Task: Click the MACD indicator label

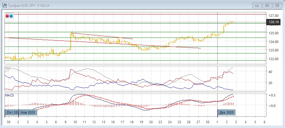Action: (9, 95)
